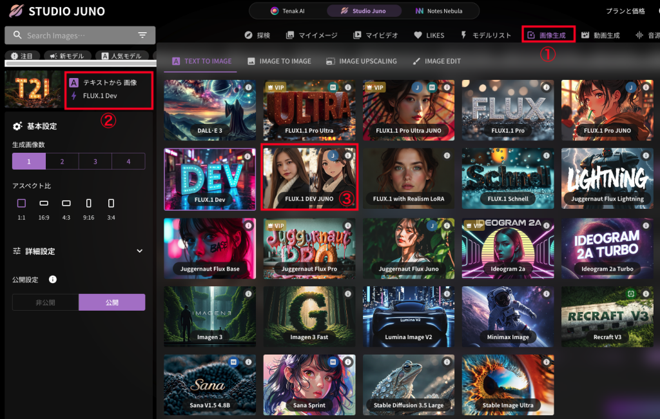
Task: Open info icon on Stable Image Ultra card
Action: (x=547, y=362)
